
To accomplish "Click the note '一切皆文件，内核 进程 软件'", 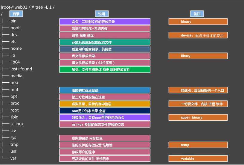I will tap(198, 104).
